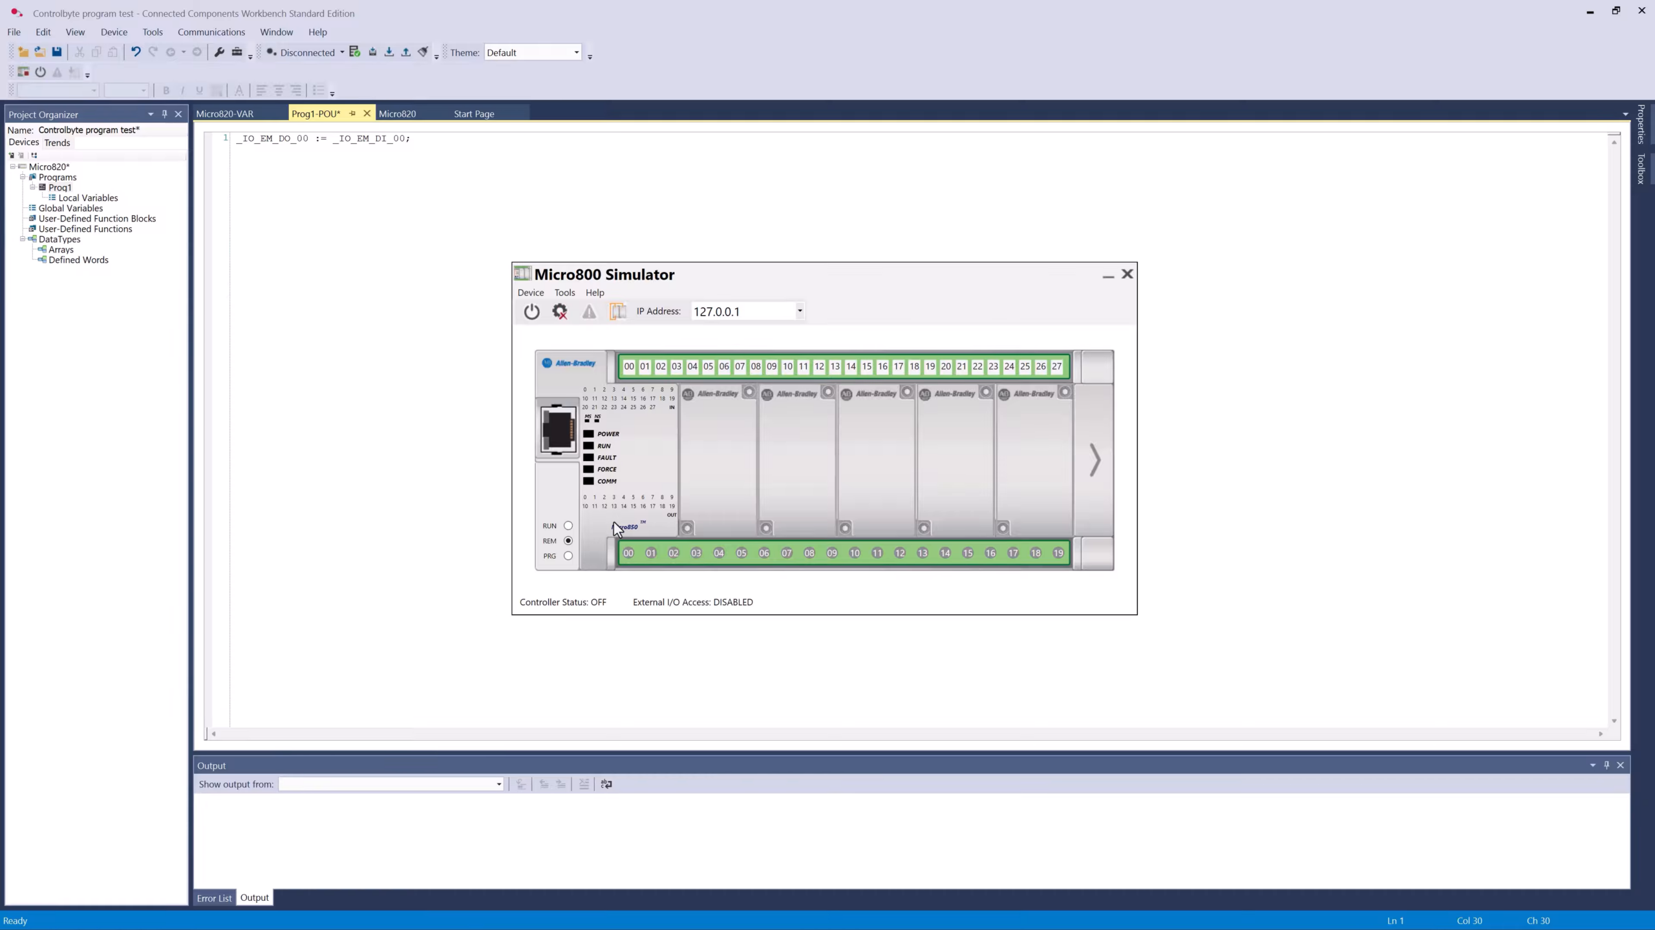The image size is (1655, 930).
Task: Toggle simulator input terminal 27
Action: click(x=1056, y=367)
